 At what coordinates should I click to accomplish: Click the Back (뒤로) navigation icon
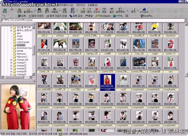tap(5, 11)
